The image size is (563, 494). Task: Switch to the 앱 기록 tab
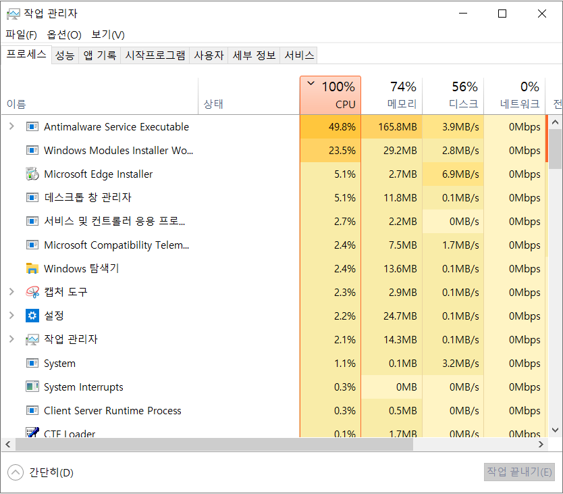(x=100, y=55)
